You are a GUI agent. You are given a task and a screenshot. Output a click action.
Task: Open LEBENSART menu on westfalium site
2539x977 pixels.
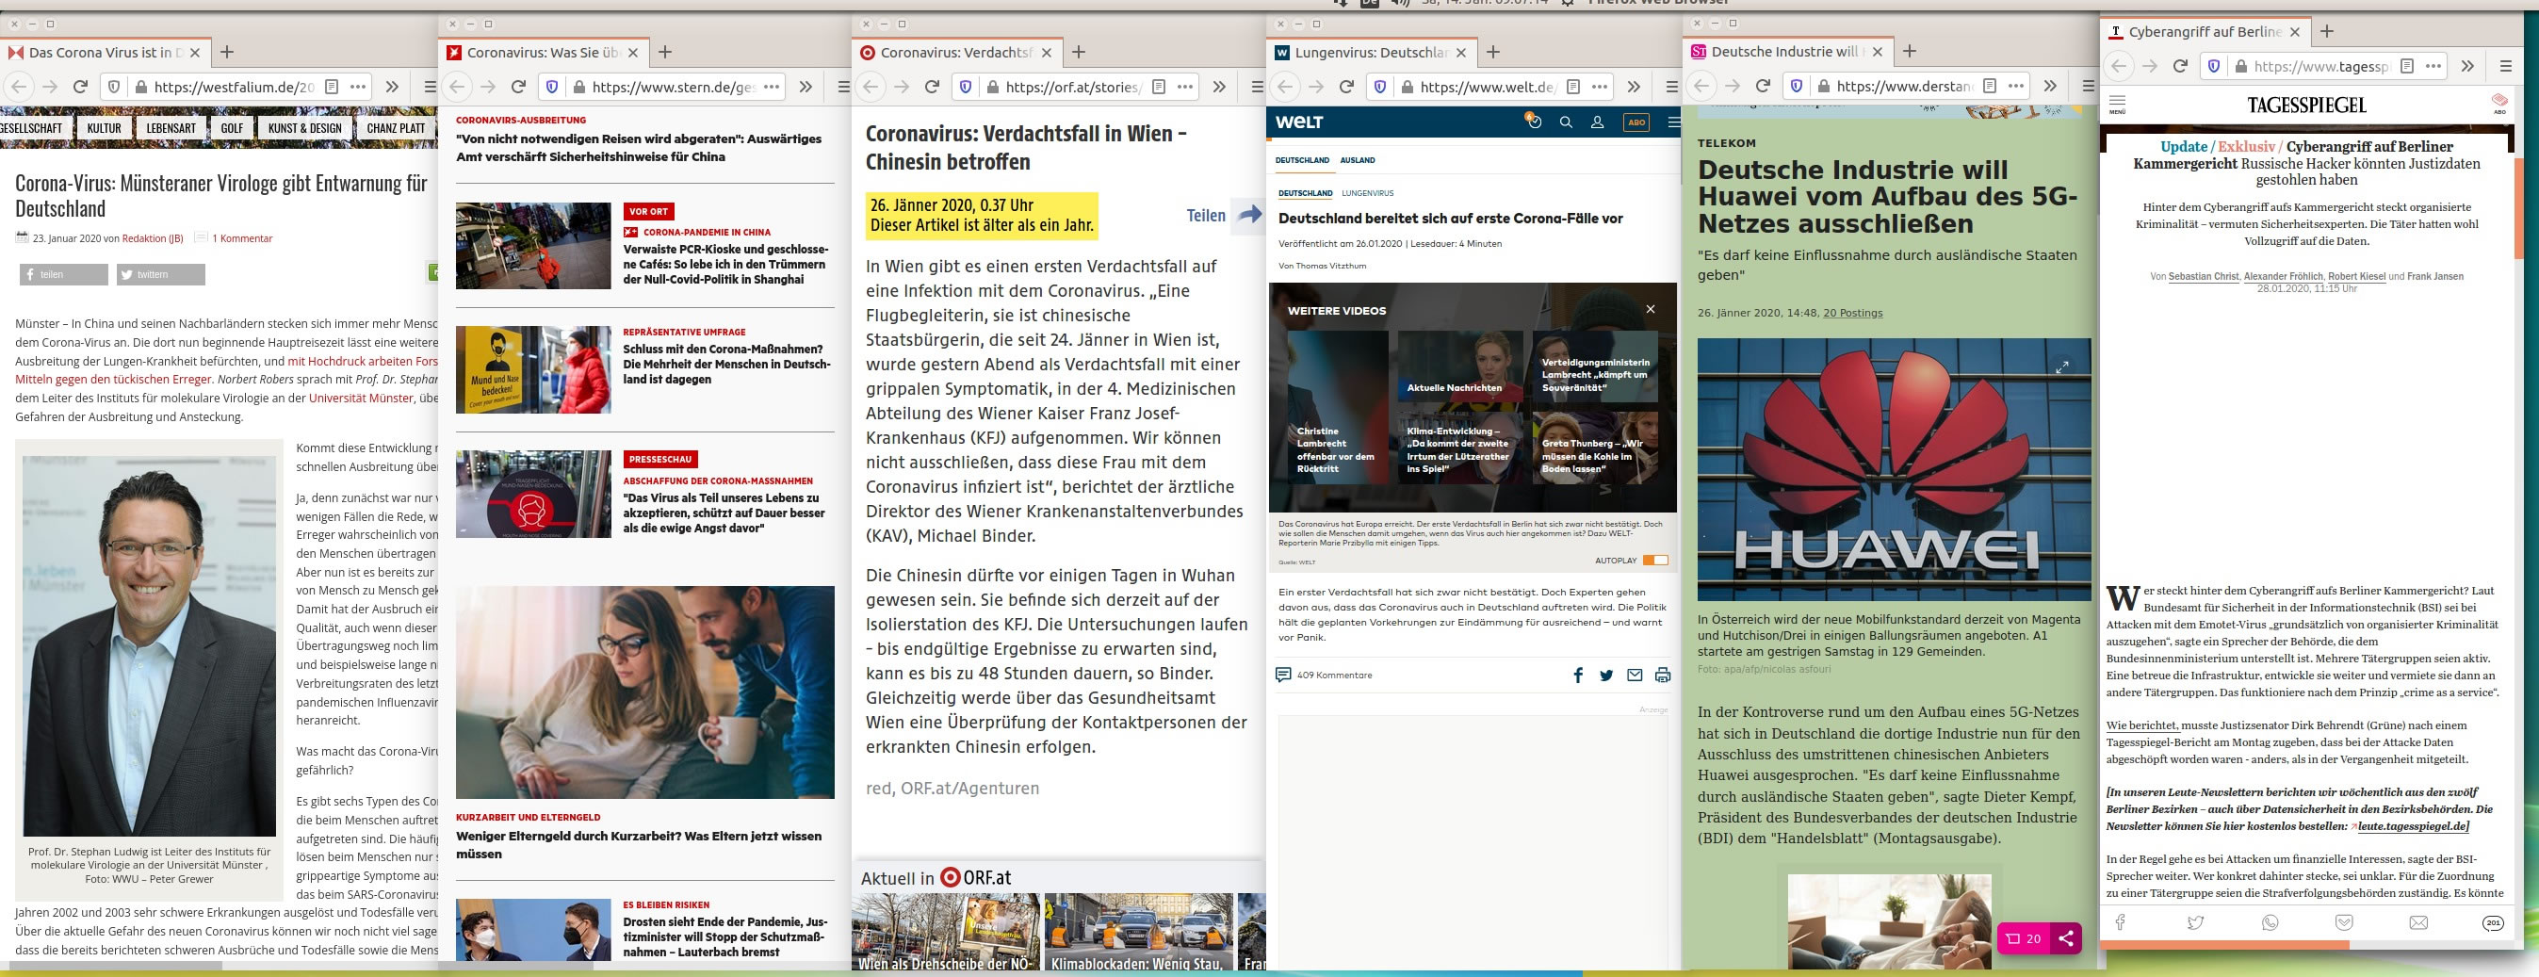(171, 128)
